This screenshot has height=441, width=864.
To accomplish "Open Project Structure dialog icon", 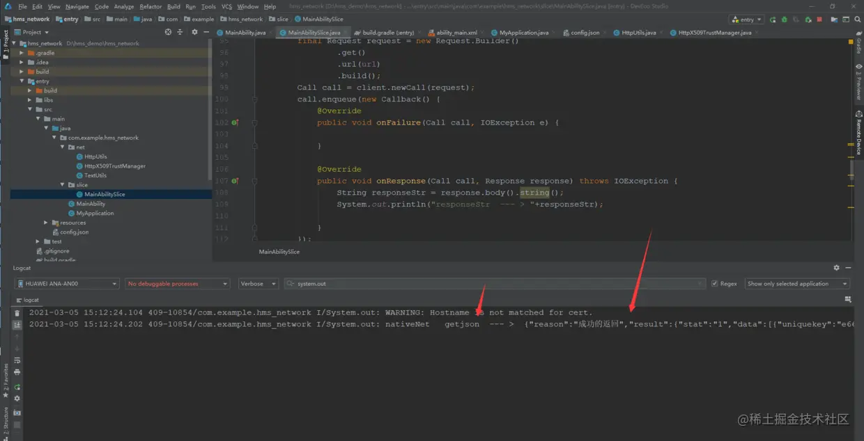I will [x=834, y=19].
